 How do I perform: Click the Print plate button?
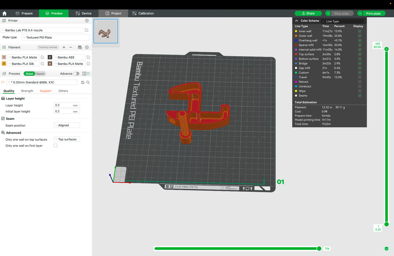(373, 13)
